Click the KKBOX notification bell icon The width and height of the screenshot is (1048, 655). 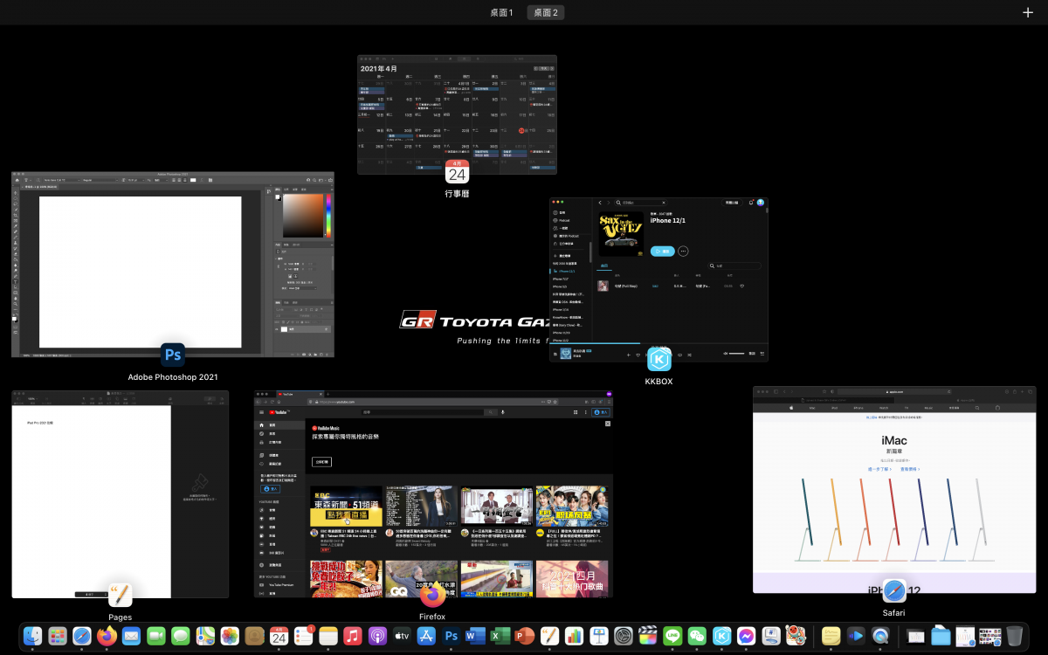[751, 203]
